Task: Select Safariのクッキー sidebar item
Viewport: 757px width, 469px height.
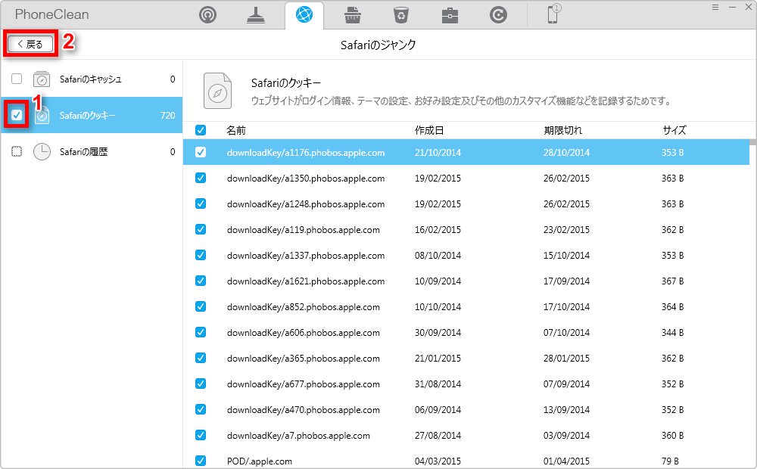Action: coord(92,115)
